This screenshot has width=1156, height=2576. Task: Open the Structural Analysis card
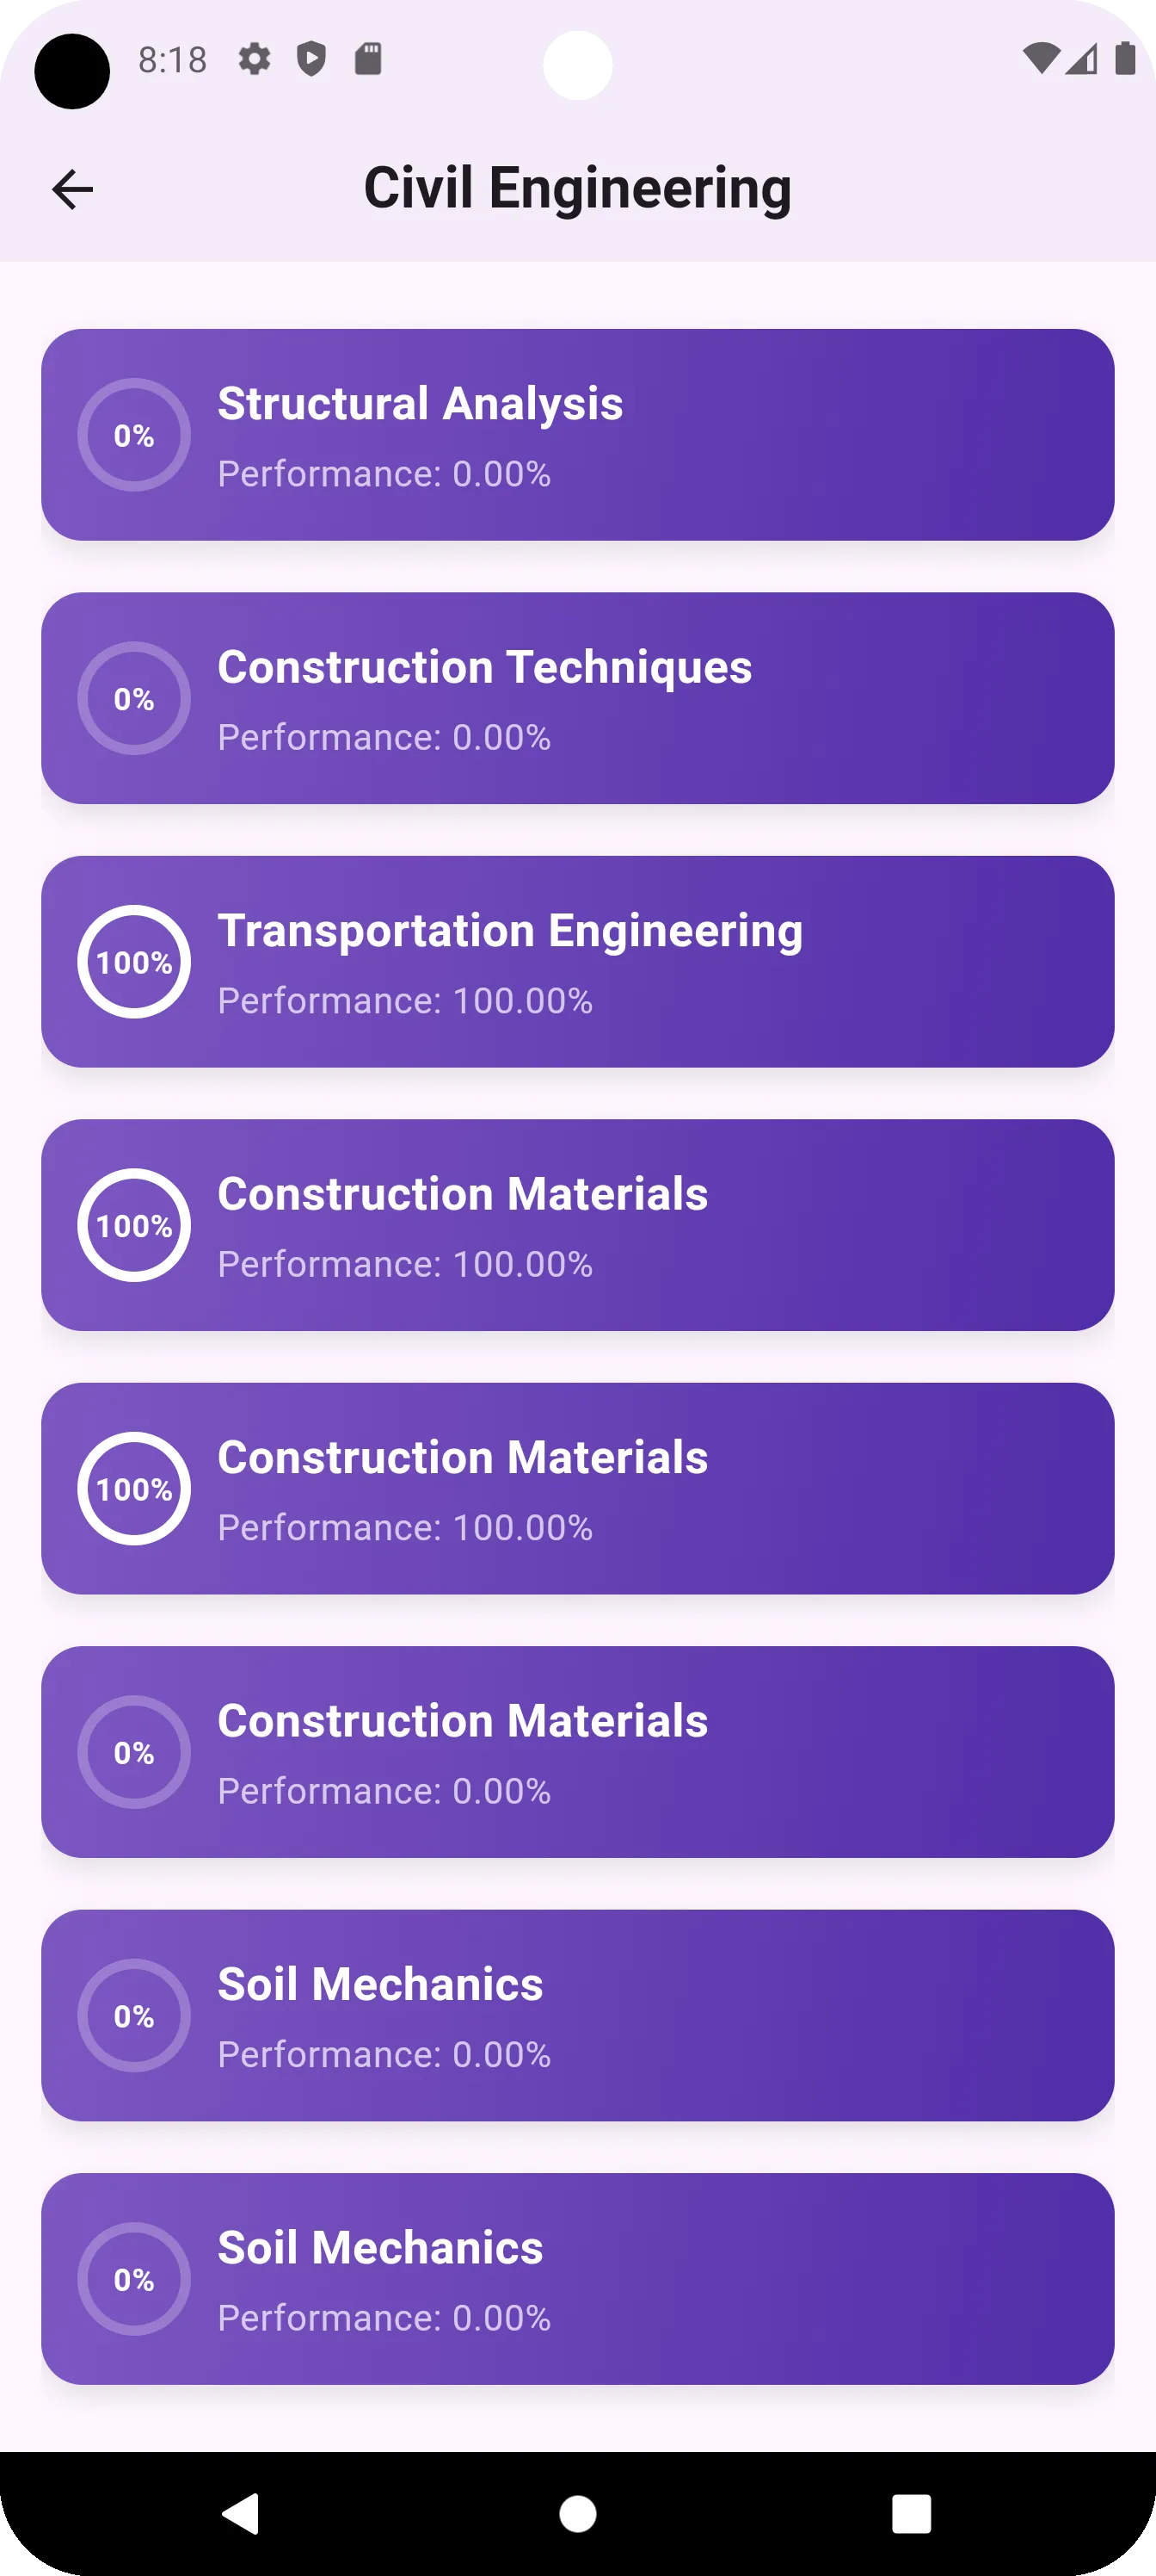click(x=577, y=435)
